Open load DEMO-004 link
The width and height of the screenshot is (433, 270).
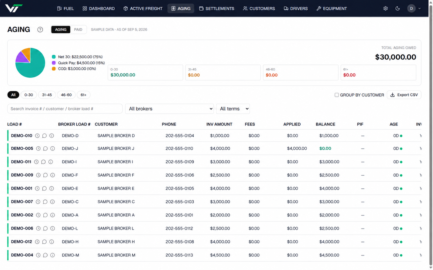coord(22,255)
